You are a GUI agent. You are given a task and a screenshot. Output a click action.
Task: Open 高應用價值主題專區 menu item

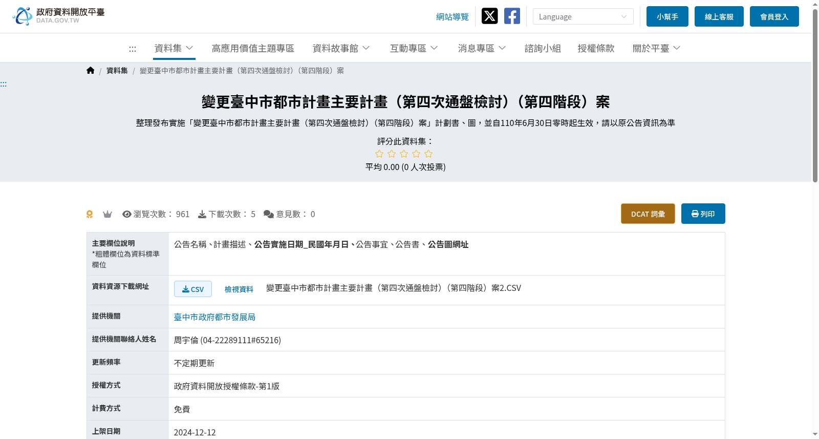click(253, 48)
